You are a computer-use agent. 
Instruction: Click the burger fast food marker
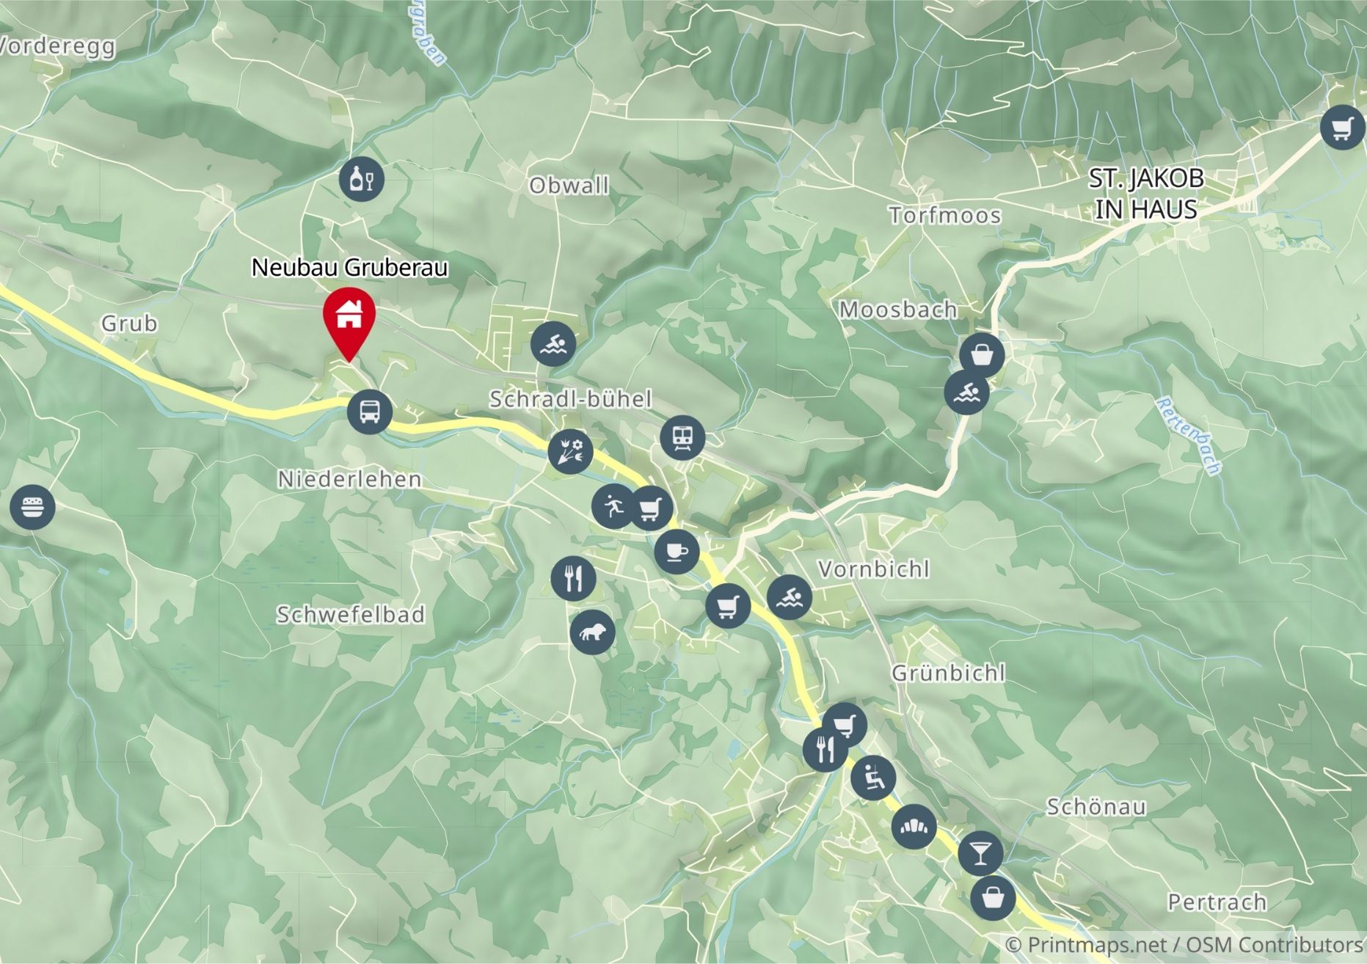click(33, 507)
